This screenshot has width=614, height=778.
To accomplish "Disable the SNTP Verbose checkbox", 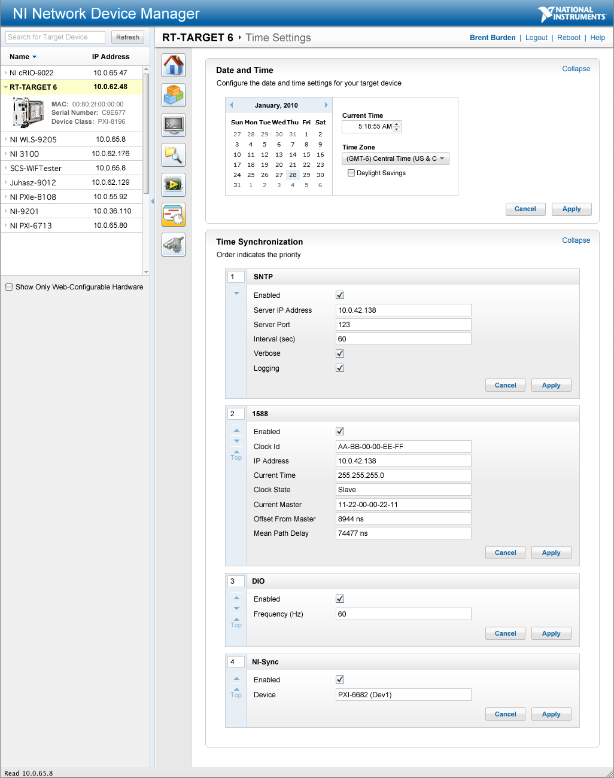I will (340, 353).
